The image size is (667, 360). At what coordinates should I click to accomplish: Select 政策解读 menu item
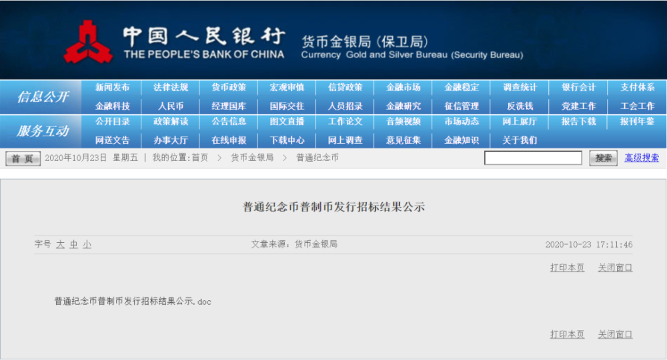[x=171, y=121]
